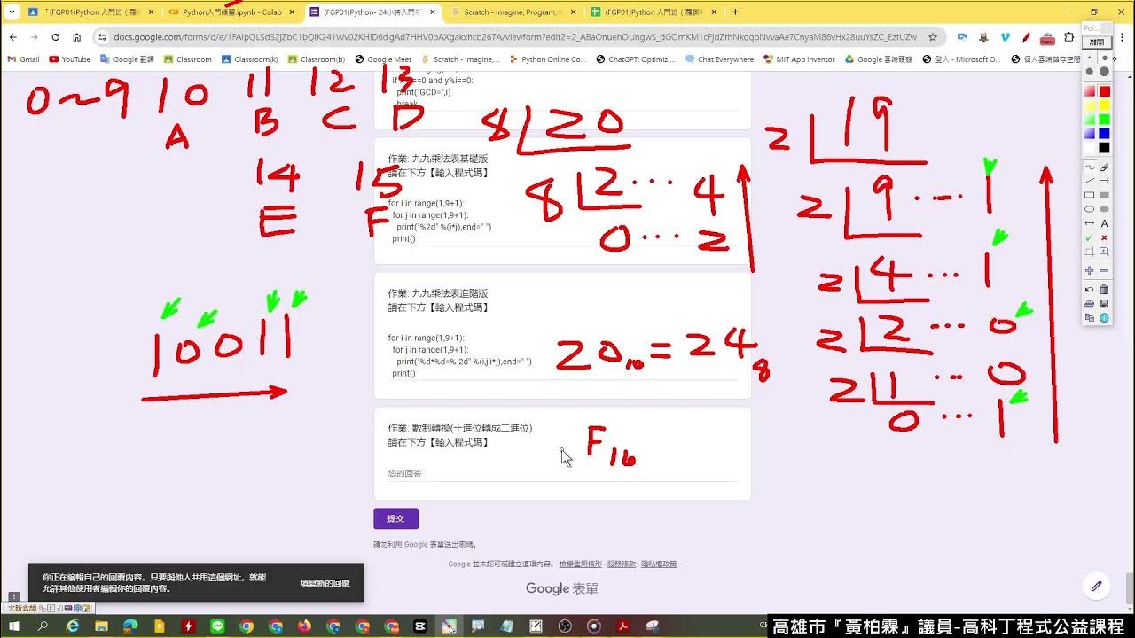Open the blue info icon in palette
1135x638 pixels.
pyautogui.click(x=1104, y=317)
